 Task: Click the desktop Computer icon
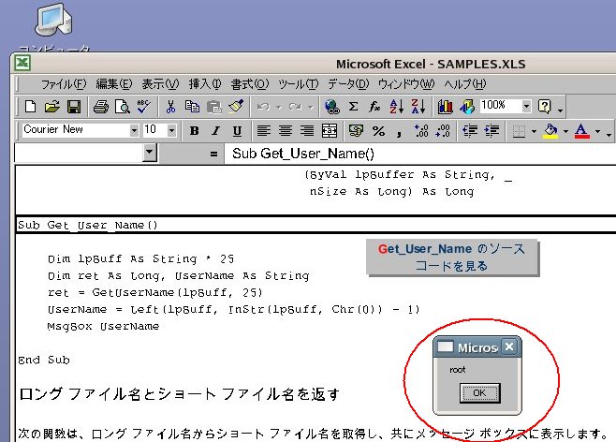pyautogui.click(x=53, y=20)
